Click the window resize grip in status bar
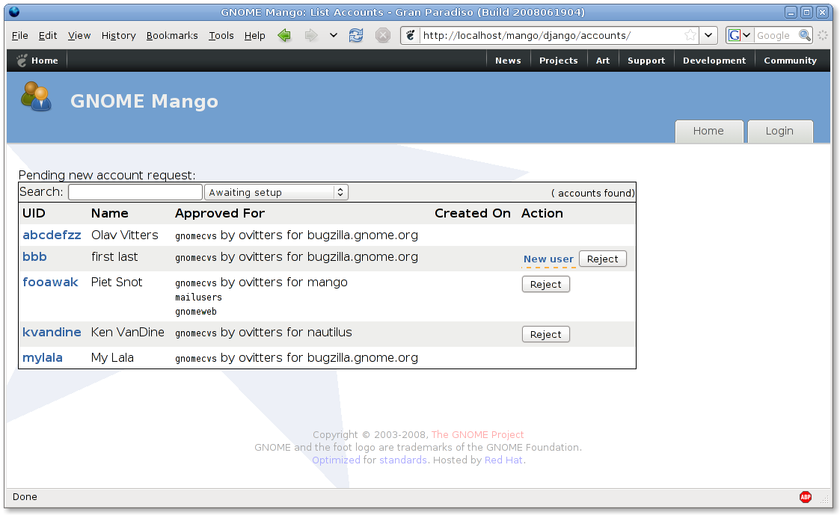The image size is (840, 515). tap(825, 501)
